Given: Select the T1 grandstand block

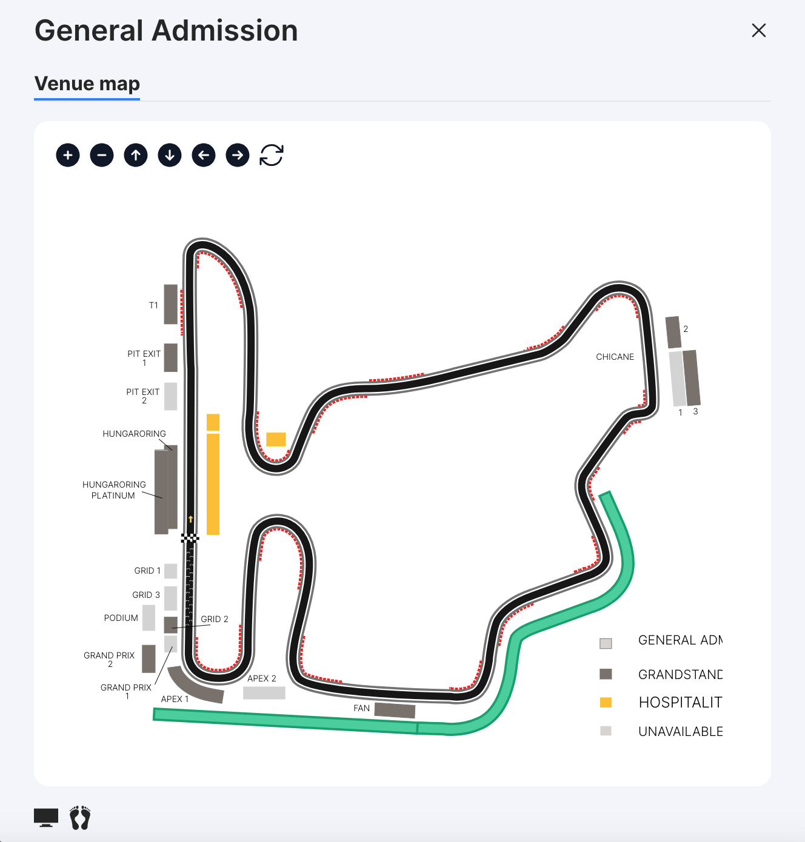Looking at the screenshot, I should coord(171,304).
